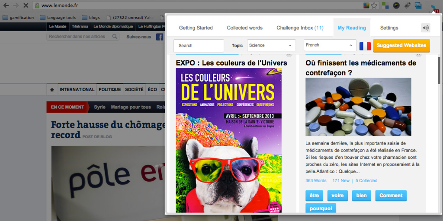Open the Challenge Inbox tab
The image size is (443, 221).
coord(300,28)
